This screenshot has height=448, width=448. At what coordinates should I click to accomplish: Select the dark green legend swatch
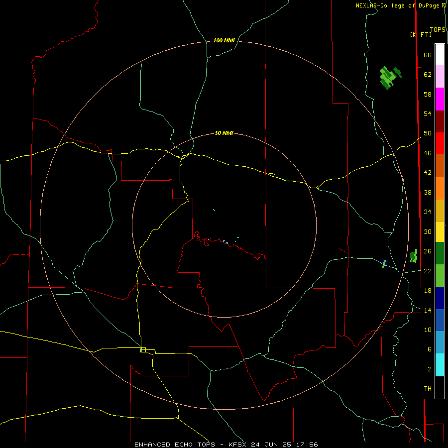(x=440, y=253)
